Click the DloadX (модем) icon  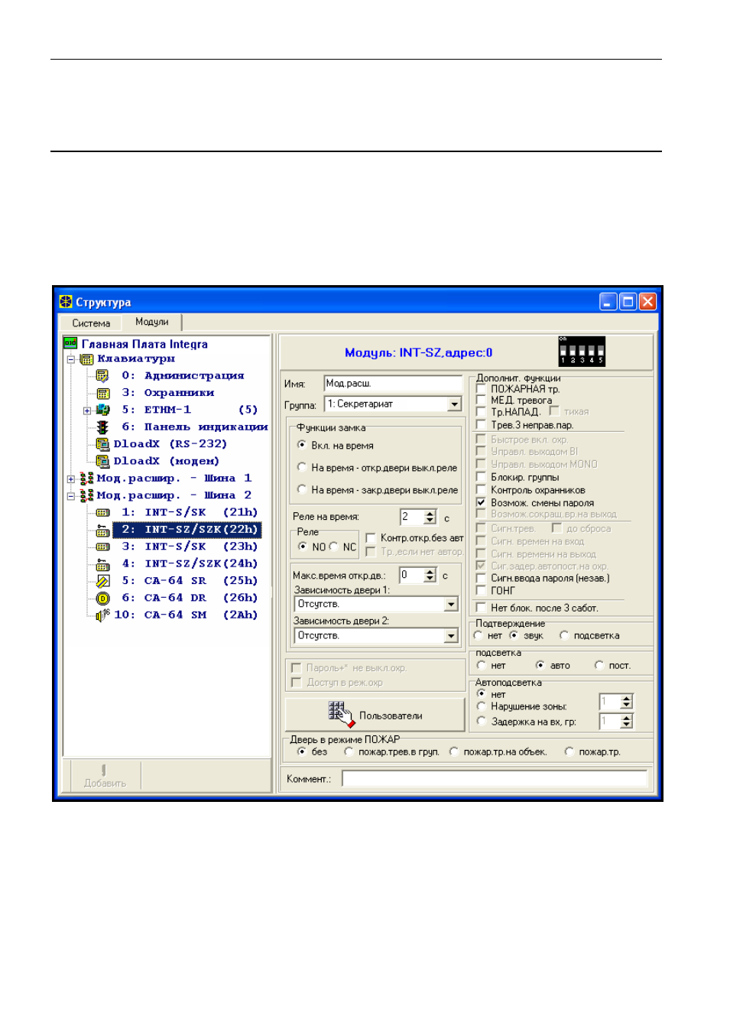[x=102, y=461]
